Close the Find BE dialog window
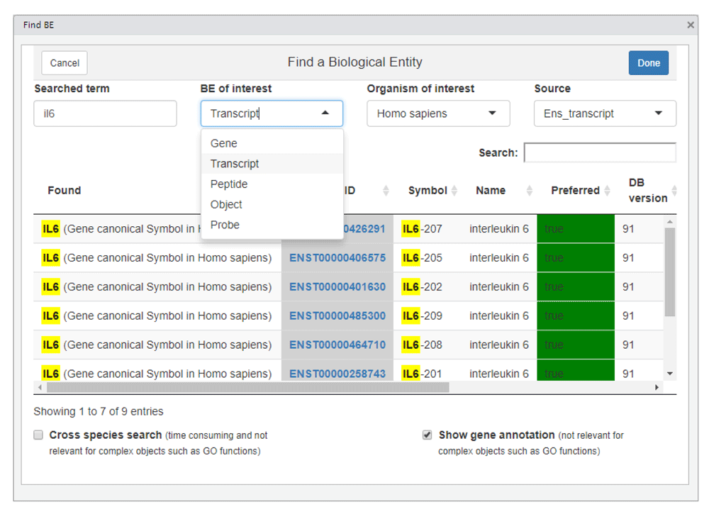Screen dimensions: 709x514 tap(691, 25)
